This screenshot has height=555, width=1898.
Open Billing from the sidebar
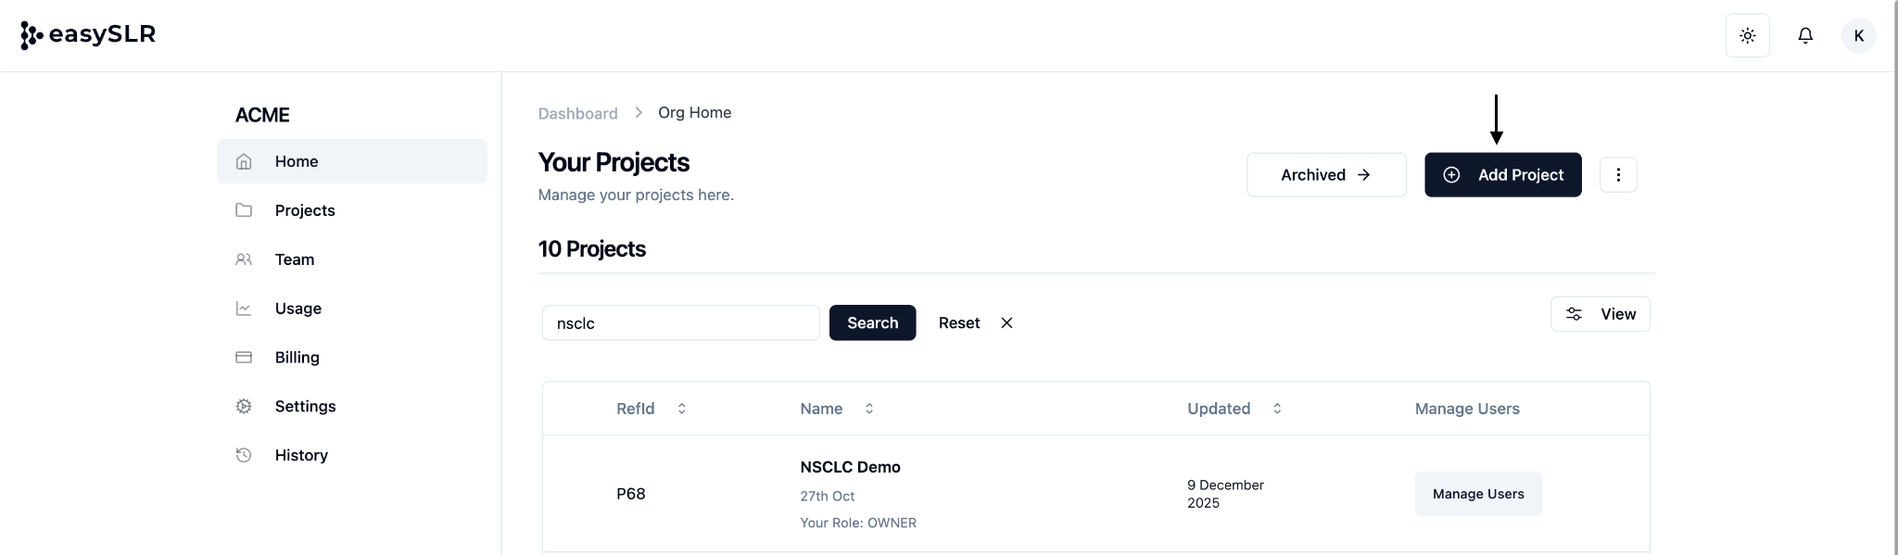click(297, 358)
